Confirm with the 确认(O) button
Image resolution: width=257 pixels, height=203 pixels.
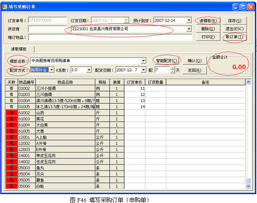pos(194,61)
